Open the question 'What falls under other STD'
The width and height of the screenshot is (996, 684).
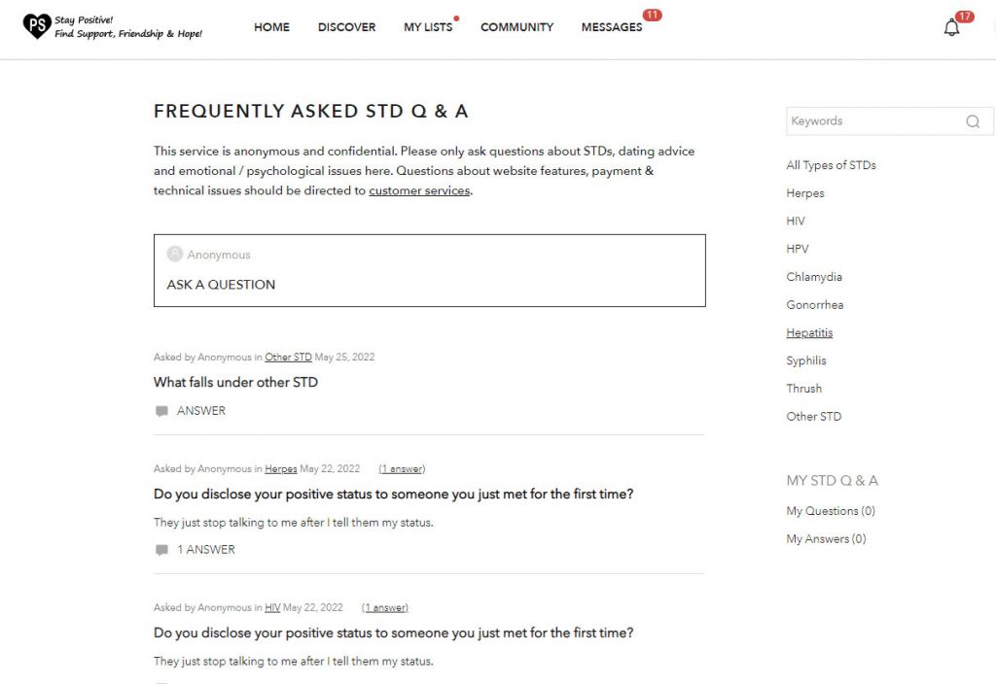pyautogui.click(x=235, y=382)
